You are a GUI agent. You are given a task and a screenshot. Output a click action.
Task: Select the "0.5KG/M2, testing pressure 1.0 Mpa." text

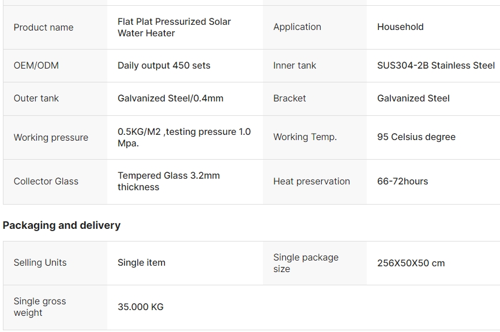coord(183,138)
